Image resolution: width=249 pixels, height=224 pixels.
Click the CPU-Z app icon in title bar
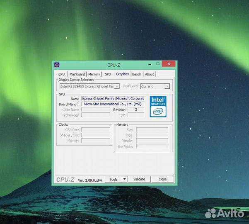coord(57,65)
